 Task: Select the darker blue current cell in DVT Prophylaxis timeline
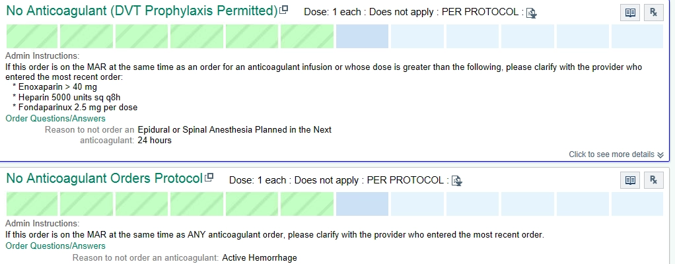tap(362, 36)
